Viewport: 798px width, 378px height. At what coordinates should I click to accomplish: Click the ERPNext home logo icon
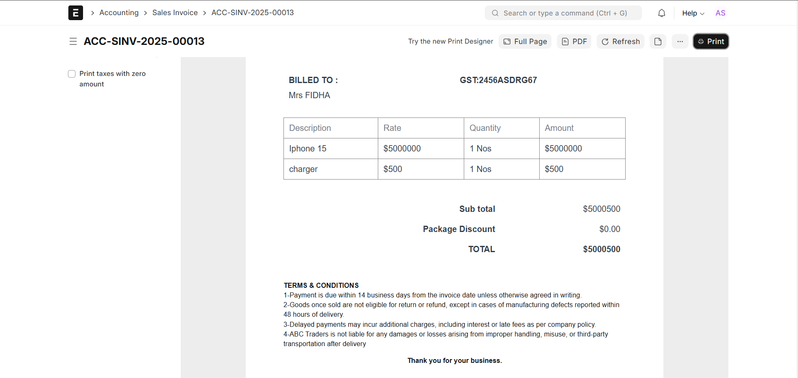pyautogui.click(x=75, y=13)
